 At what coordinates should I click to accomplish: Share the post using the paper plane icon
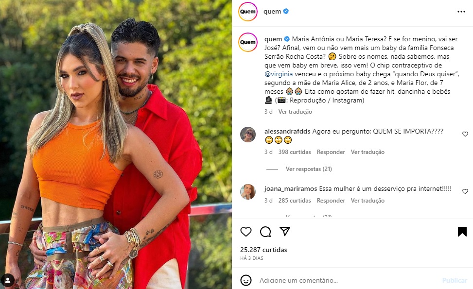(x=285, y=231)
